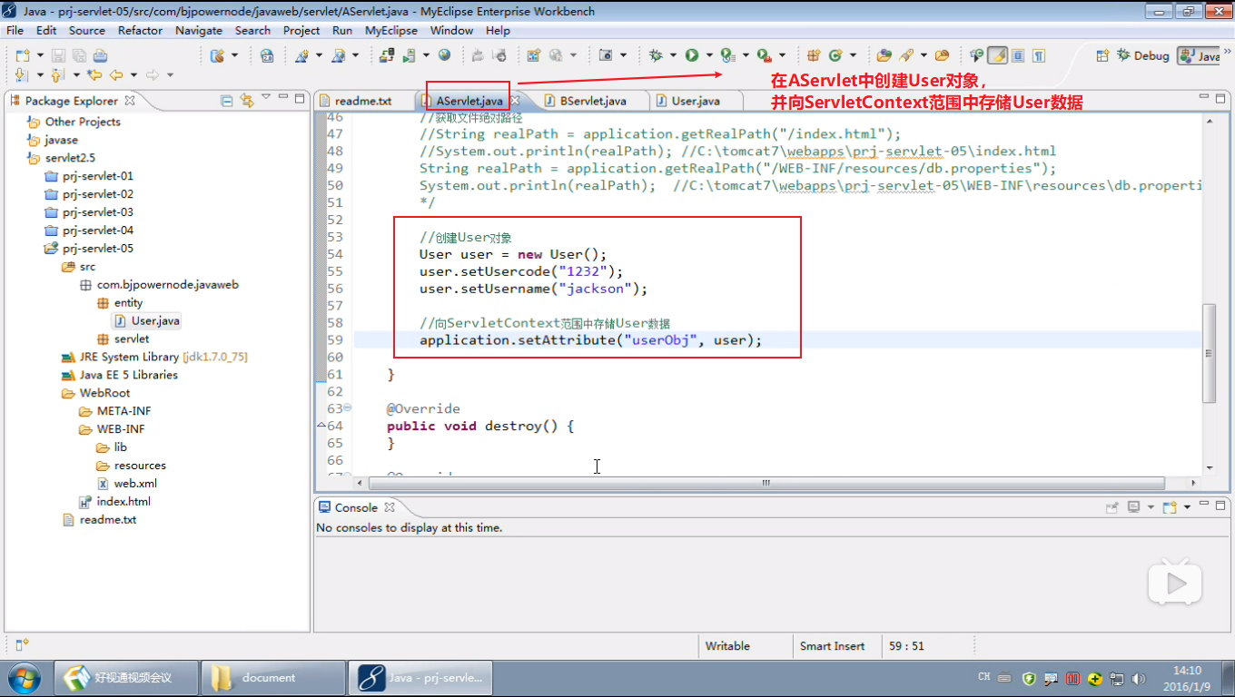The width and height of the screenshot is (1235, 697).
Task: Click the New Java Package icon
Action: tap(814, 55)
